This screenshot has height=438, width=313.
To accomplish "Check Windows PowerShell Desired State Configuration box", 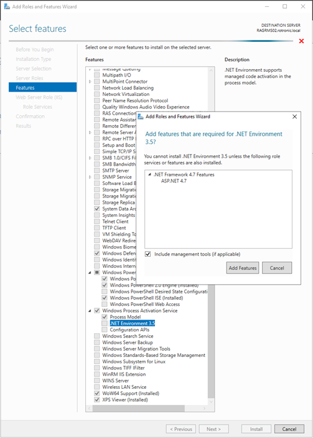I will coord(105,292).
